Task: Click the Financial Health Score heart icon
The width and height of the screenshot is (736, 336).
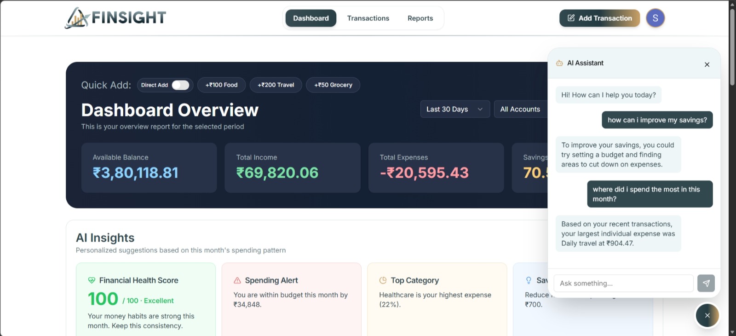Action: point(92,280)
